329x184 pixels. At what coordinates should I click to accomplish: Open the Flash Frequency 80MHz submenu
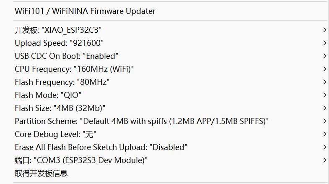(62, 82)
